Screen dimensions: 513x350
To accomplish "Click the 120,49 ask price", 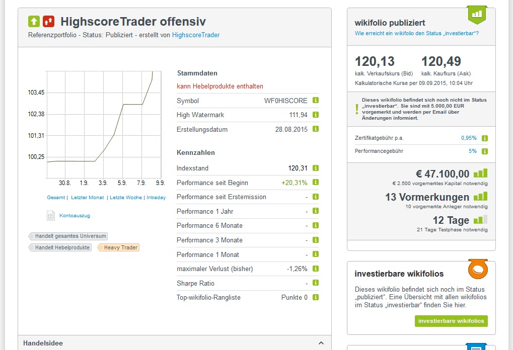I will [x=441, y=61].
